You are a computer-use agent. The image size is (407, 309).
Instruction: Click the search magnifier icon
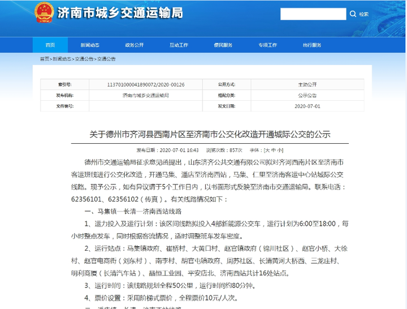353,14
